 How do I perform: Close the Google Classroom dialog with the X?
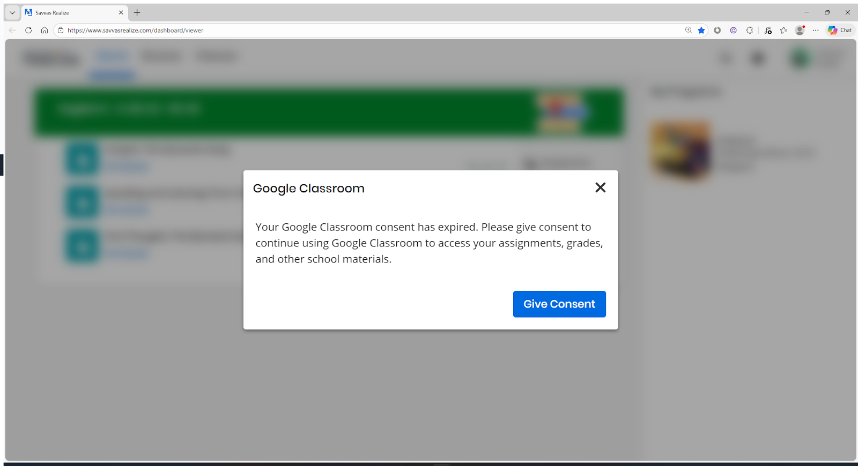(x=600, y=187)
